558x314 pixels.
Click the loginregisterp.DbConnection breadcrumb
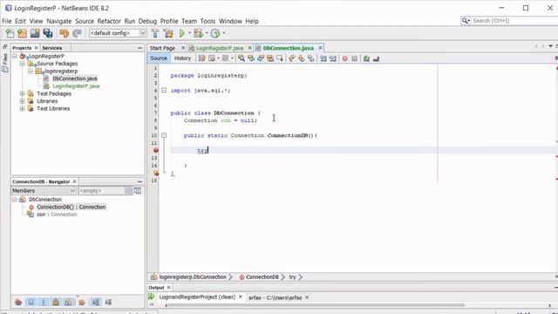point(193,277)
